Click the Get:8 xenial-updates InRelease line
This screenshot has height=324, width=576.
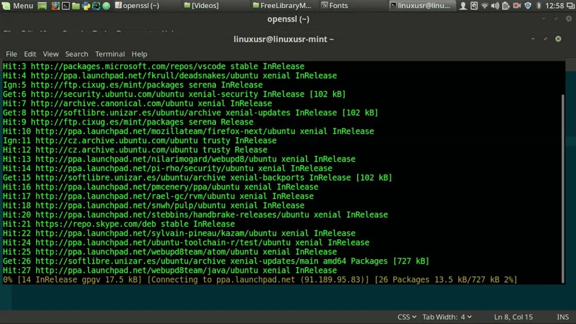click(190, 112)
